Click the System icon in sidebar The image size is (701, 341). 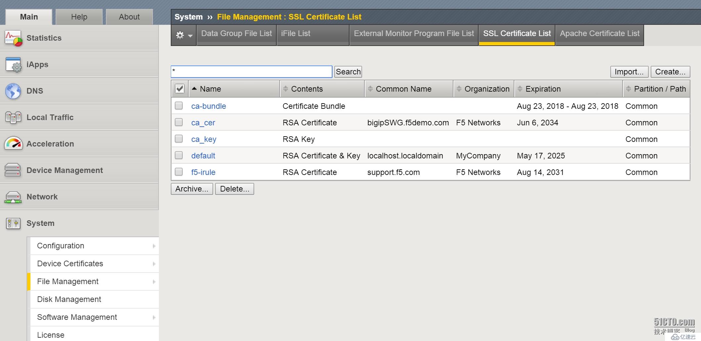tap(13, 224)
